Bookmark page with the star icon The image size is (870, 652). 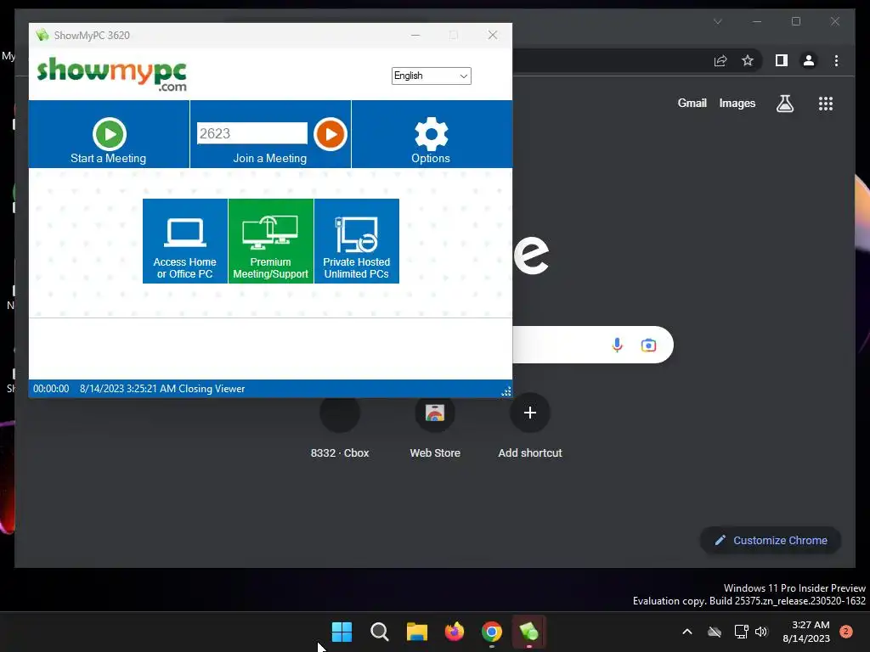pos(748,60)
